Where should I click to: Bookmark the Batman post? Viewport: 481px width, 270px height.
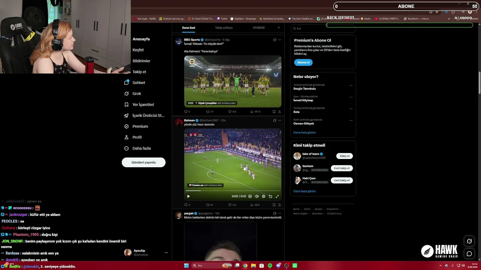coord(274,205)
